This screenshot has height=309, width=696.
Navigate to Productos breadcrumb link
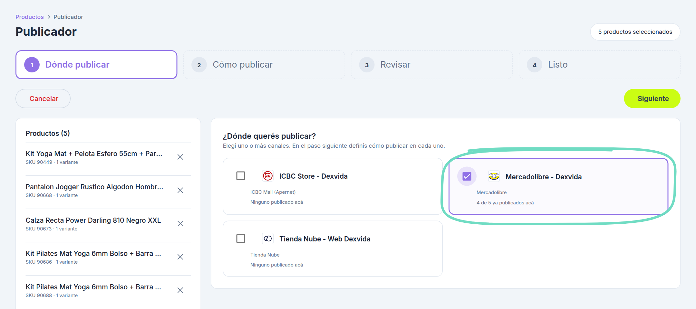pyautogui.click(x=30, y=17)
